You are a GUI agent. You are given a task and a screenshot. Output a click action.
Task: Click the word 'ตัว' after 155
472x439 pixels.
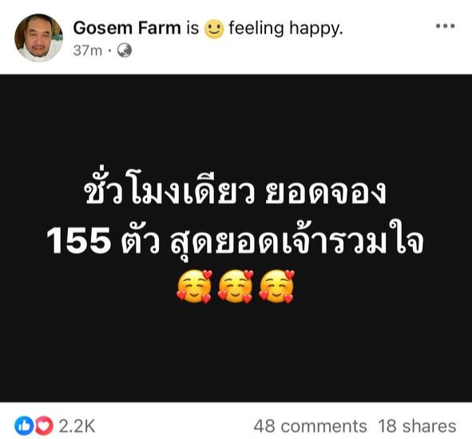tap(140, 243)
